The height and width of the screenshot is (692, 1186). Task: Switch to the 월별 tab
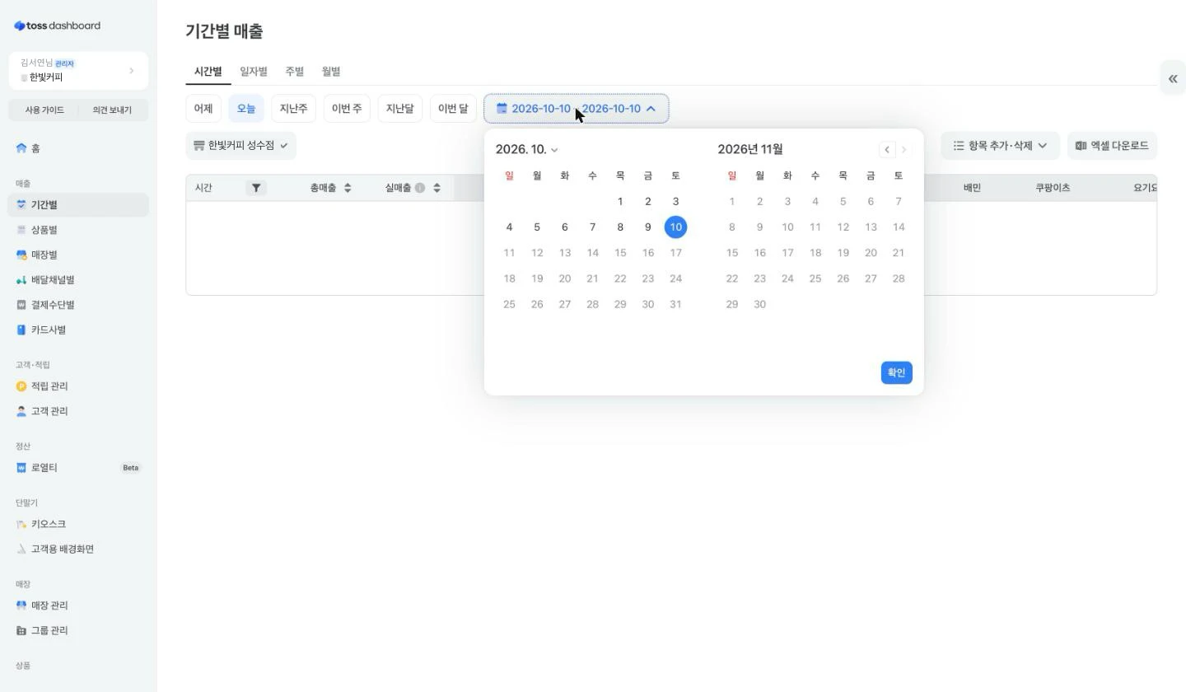tap(331, 72)
